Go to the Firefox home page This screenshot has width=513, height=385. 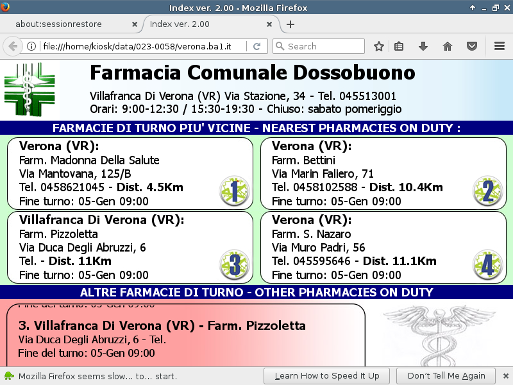[x=448, y=46]
